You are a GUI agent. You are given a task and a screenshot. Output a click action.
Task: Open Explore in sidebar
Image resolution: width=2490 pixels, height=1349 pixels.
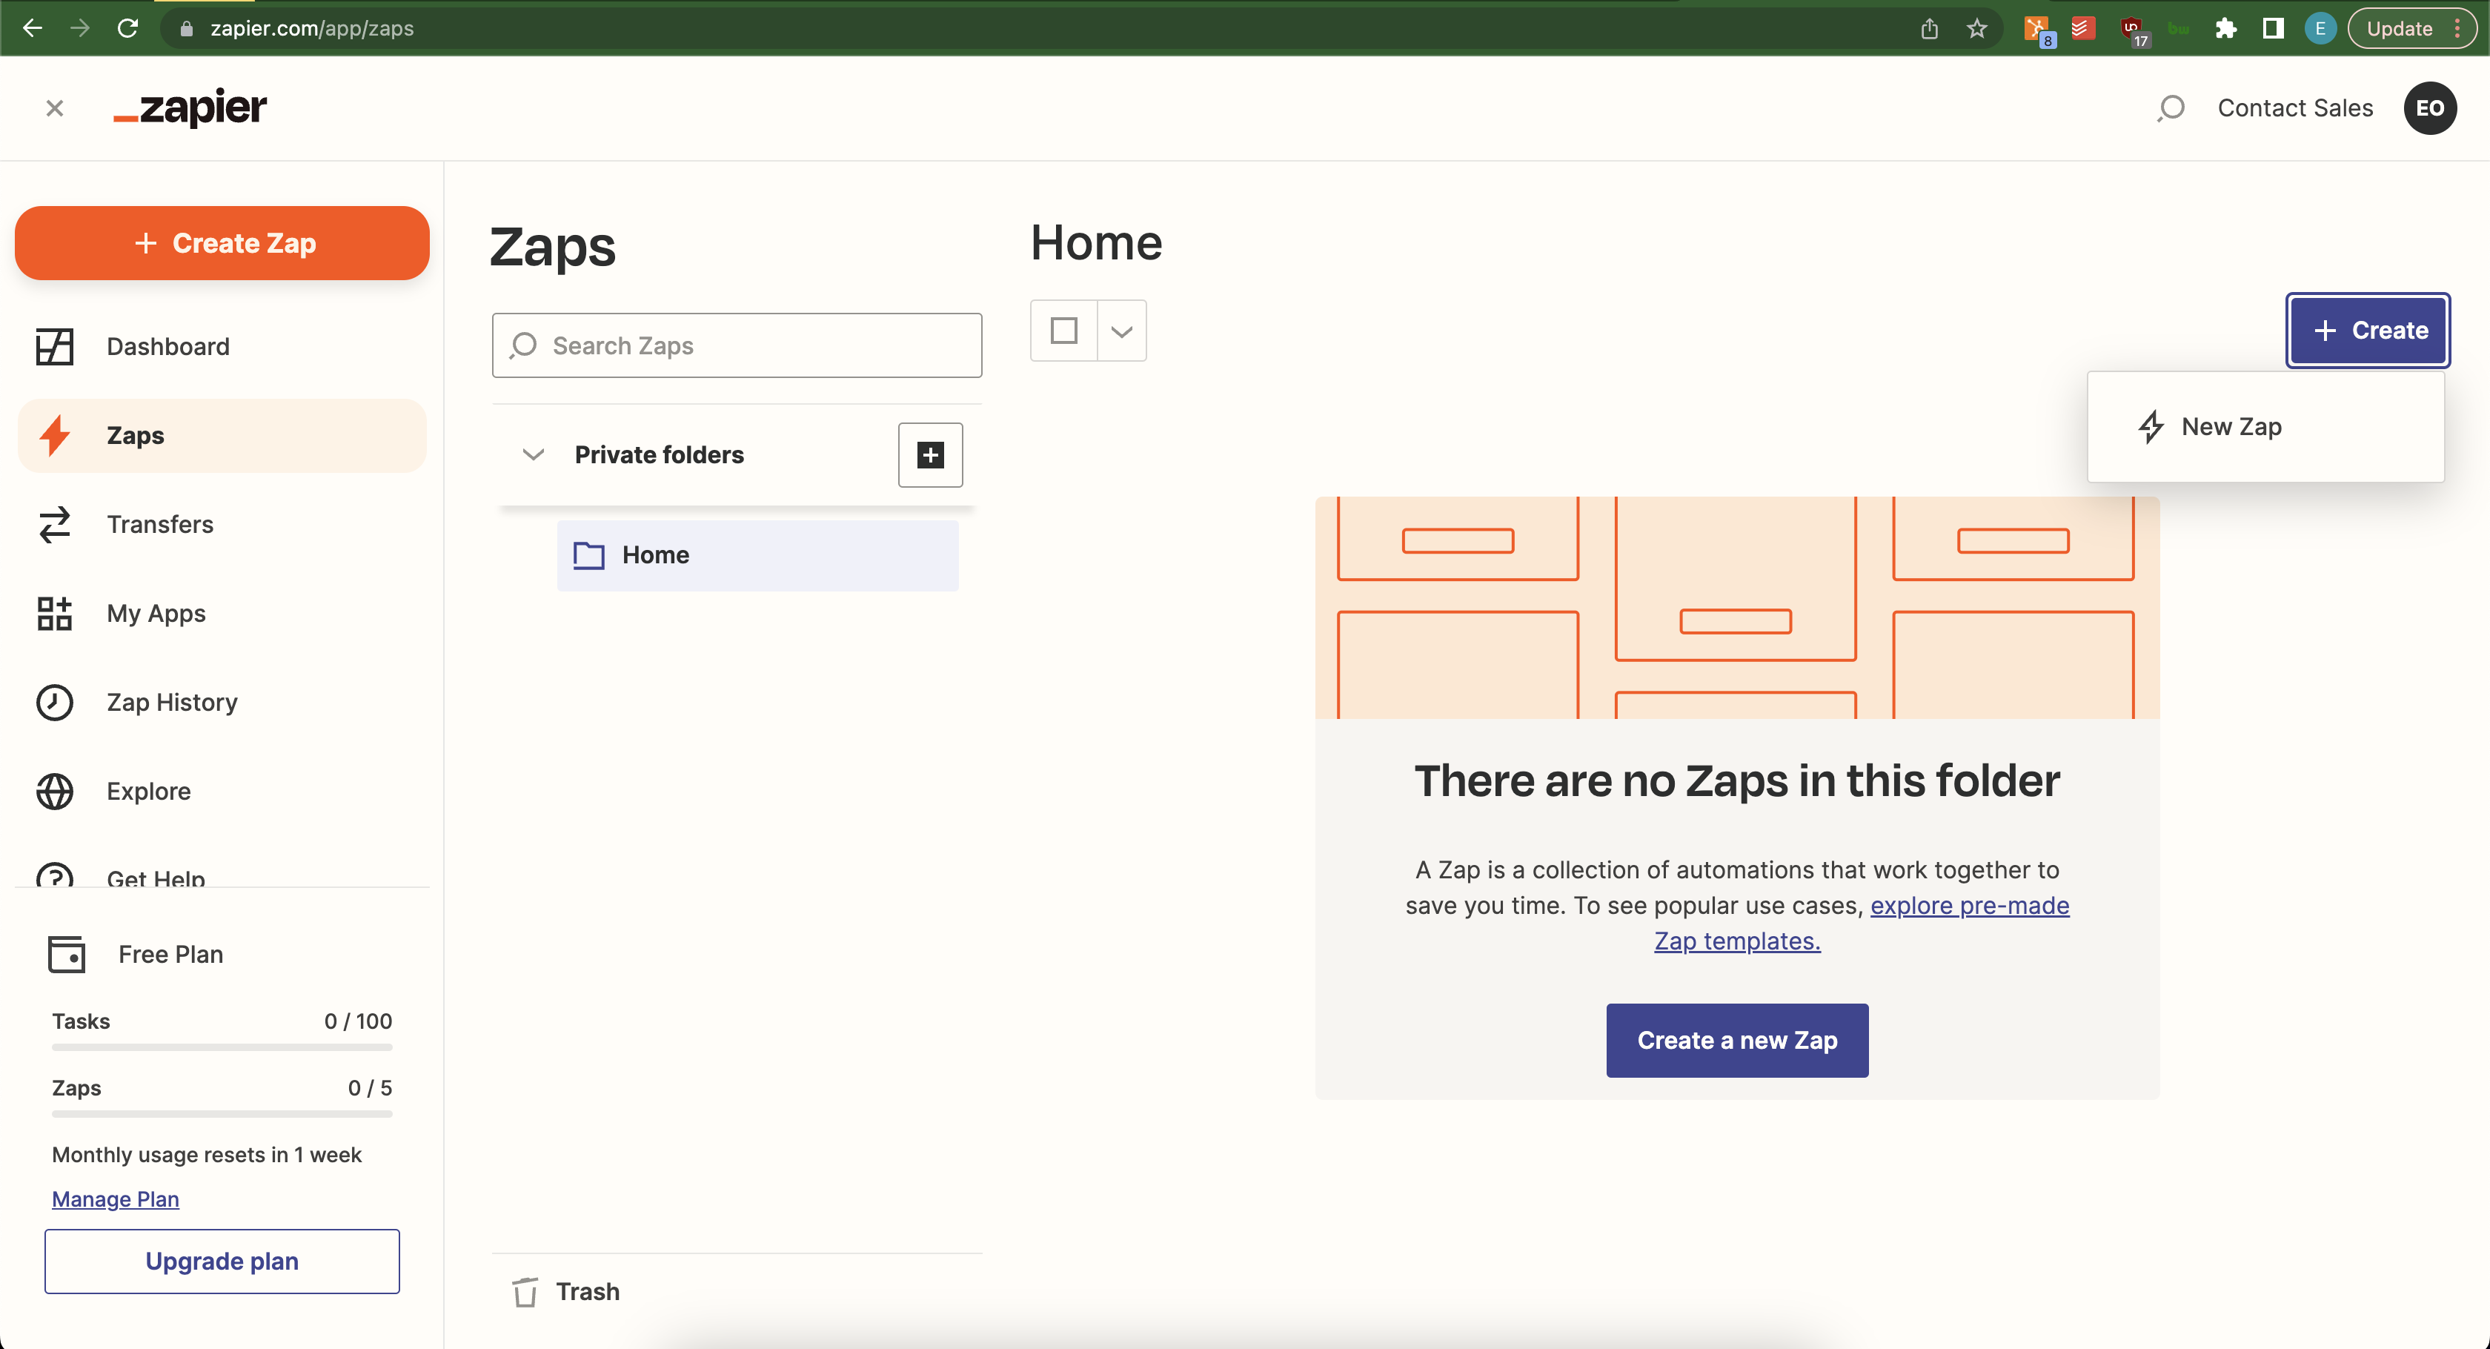pos(222,791)
